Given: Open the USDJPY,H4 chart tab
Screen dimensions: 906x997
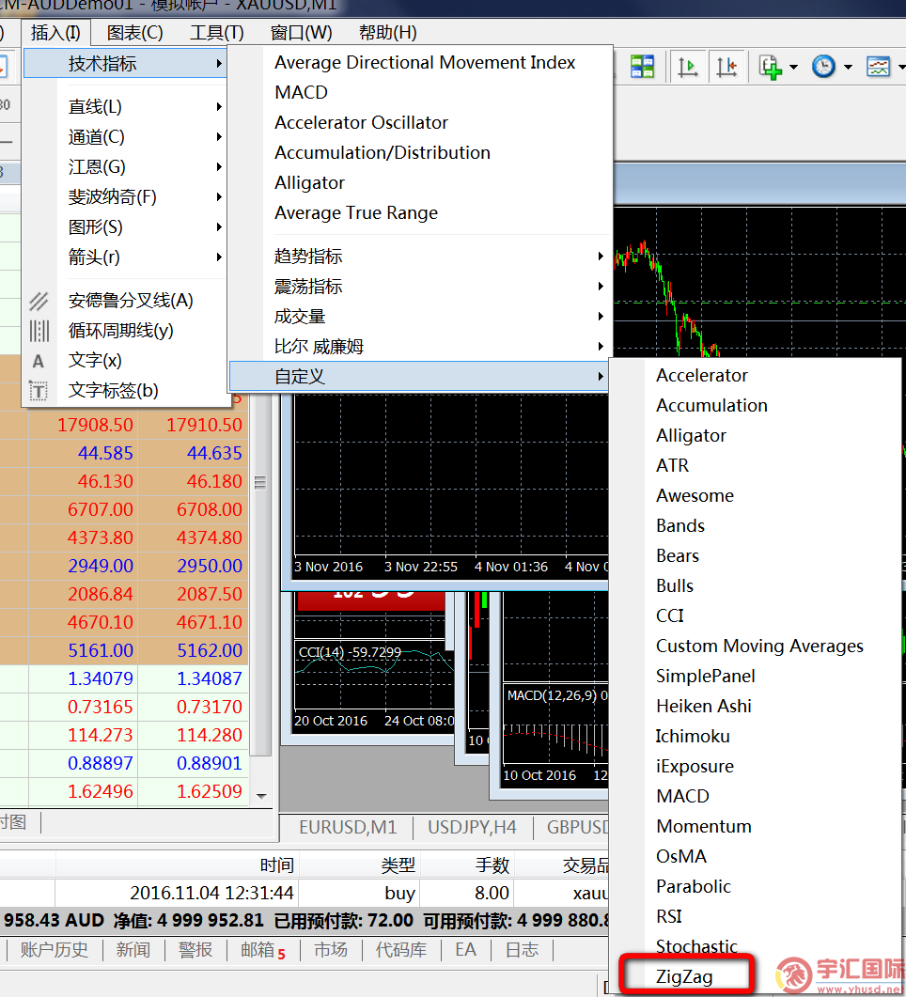Looking at the screenshot, I should tap(472, 828).
